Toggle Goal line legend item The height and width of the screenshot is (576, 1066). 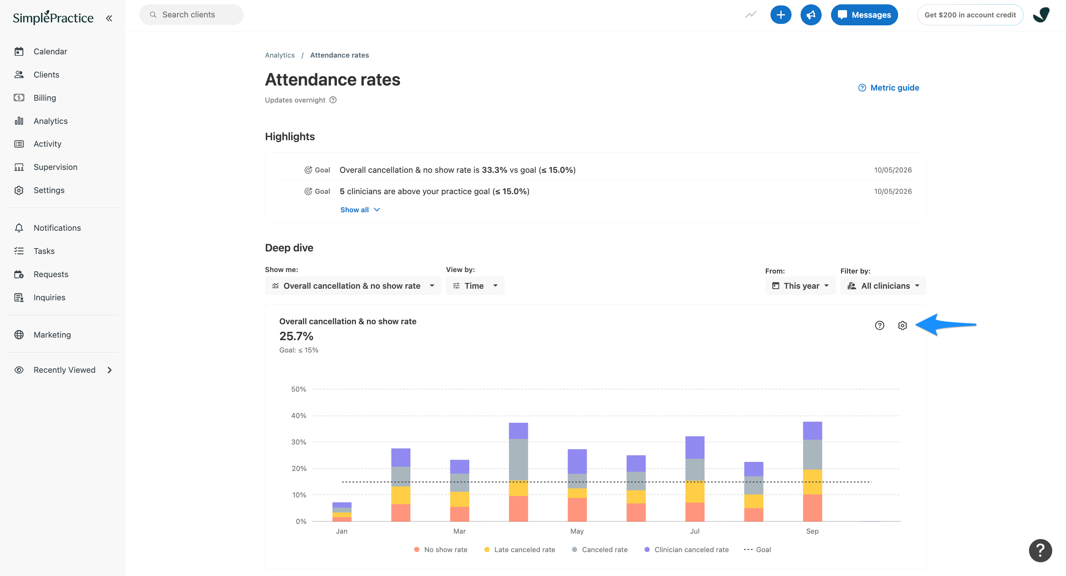pos(757,550)
